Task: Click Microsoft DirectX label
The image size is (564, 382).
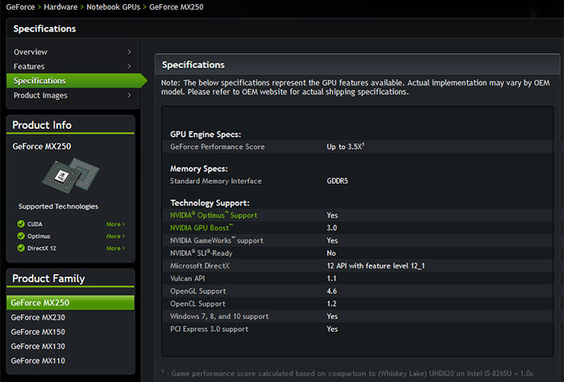Action: 200,266
